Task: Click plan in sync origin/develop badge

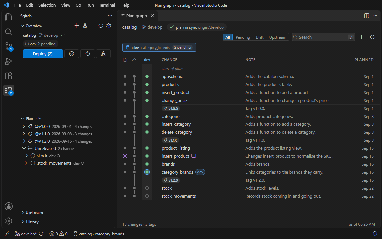Action: click(197, 27)
